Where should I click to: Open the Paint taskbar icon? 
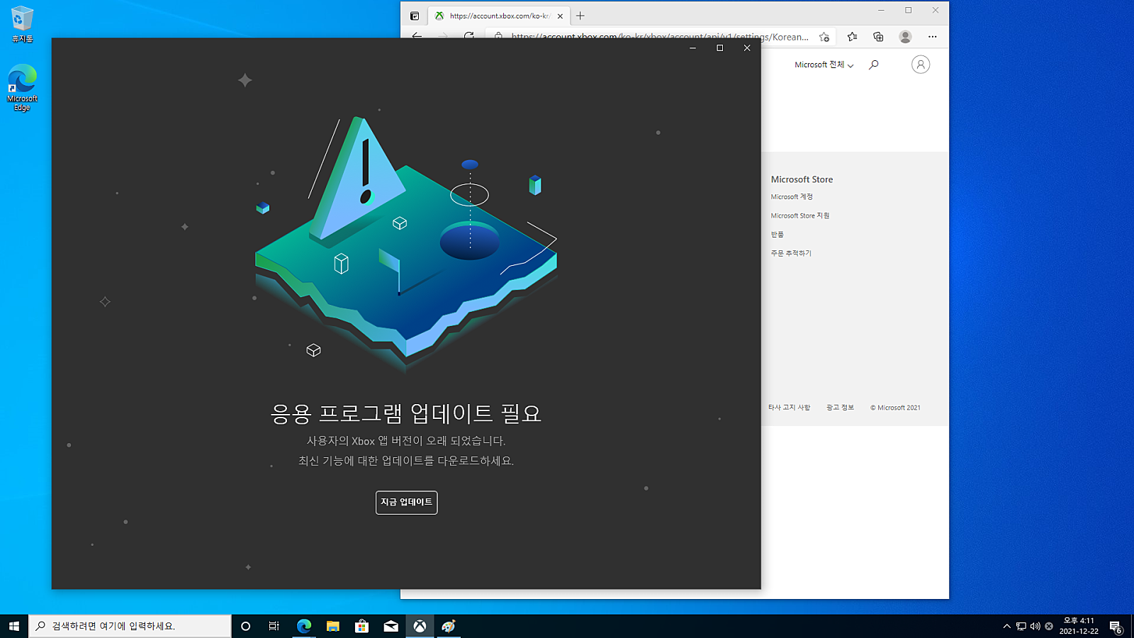tap(449, 626)
